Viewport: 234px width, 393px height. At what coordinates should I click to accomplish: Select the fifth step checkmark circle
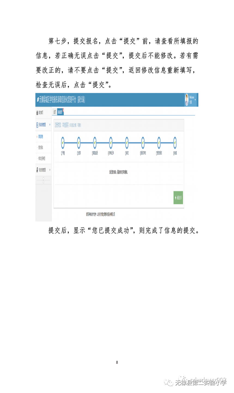tap(127, 142)
